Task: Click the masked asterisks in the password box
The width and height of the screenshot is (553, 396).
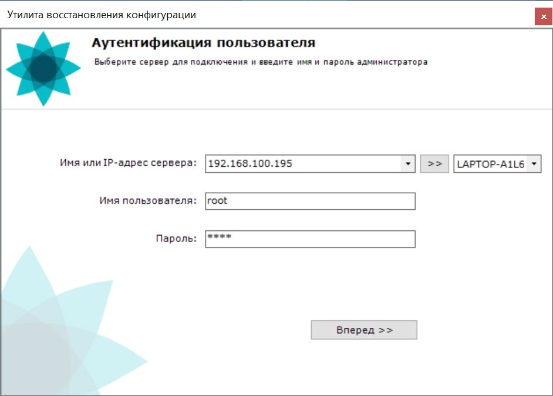Action: pyautogui.click(x=219, y=237)
